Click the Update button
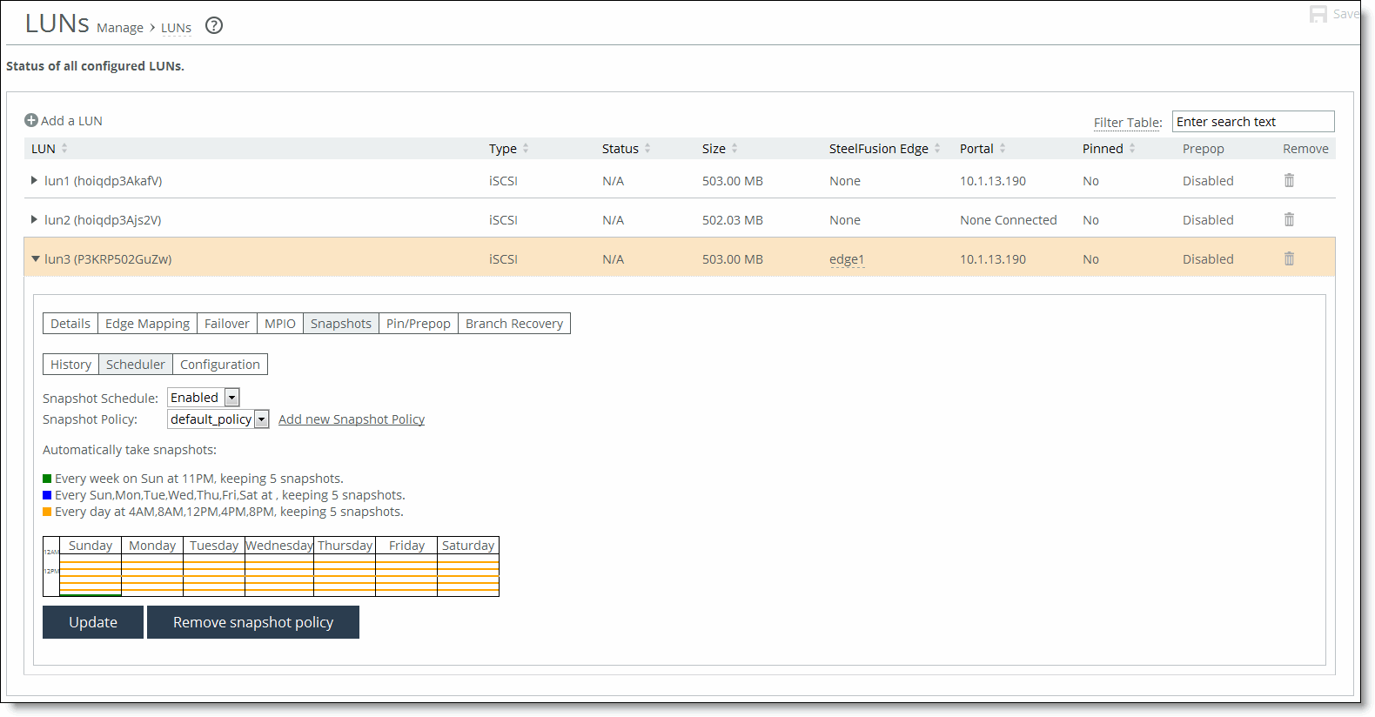This screenshot has height=717, width=1375. click(x=93, y=622)
